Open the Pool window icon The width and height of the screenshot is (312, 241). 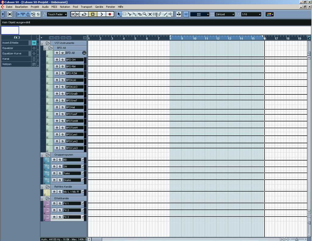[x=33, y=14]
